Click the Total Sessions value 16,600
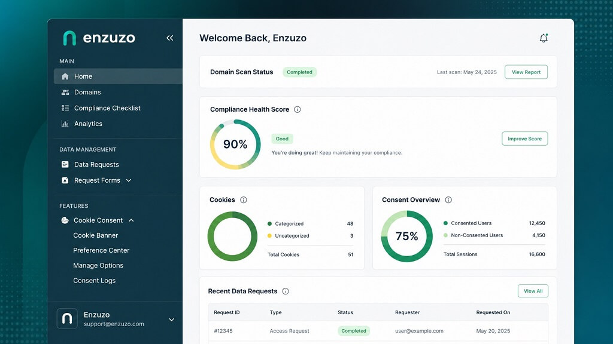Screen dimensions: 613x344 point(537,254)
